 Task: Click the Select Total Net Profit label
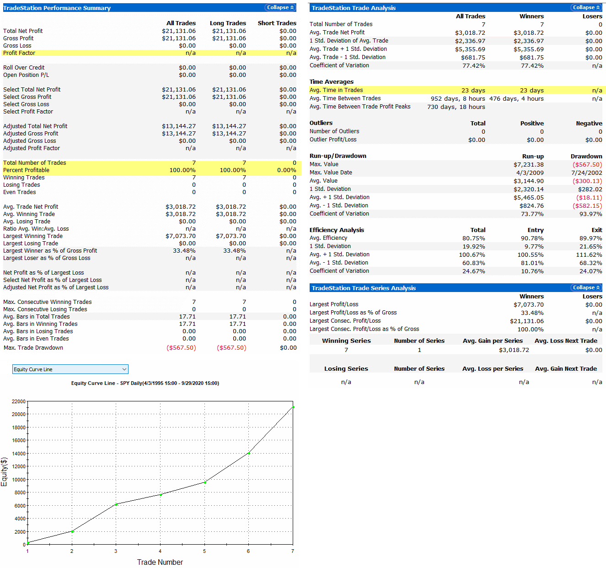32,90
